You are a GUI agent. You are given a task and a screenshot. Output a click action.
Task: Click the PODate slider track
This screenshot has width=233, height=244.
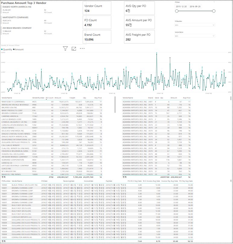[195, 11]
